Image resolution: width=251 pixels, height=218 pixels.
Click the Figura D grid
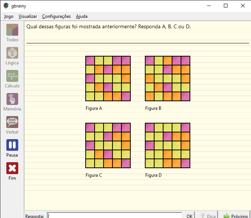168,145
